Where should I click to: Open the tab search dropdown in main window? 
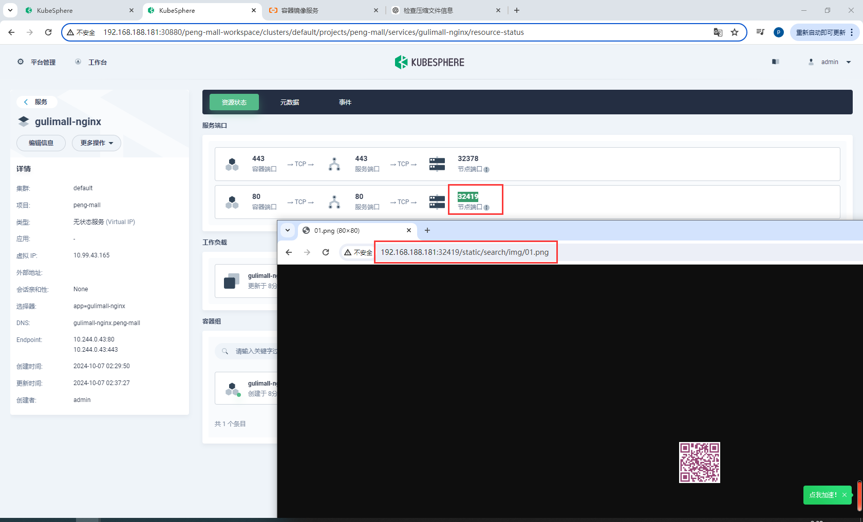point(10,10)
